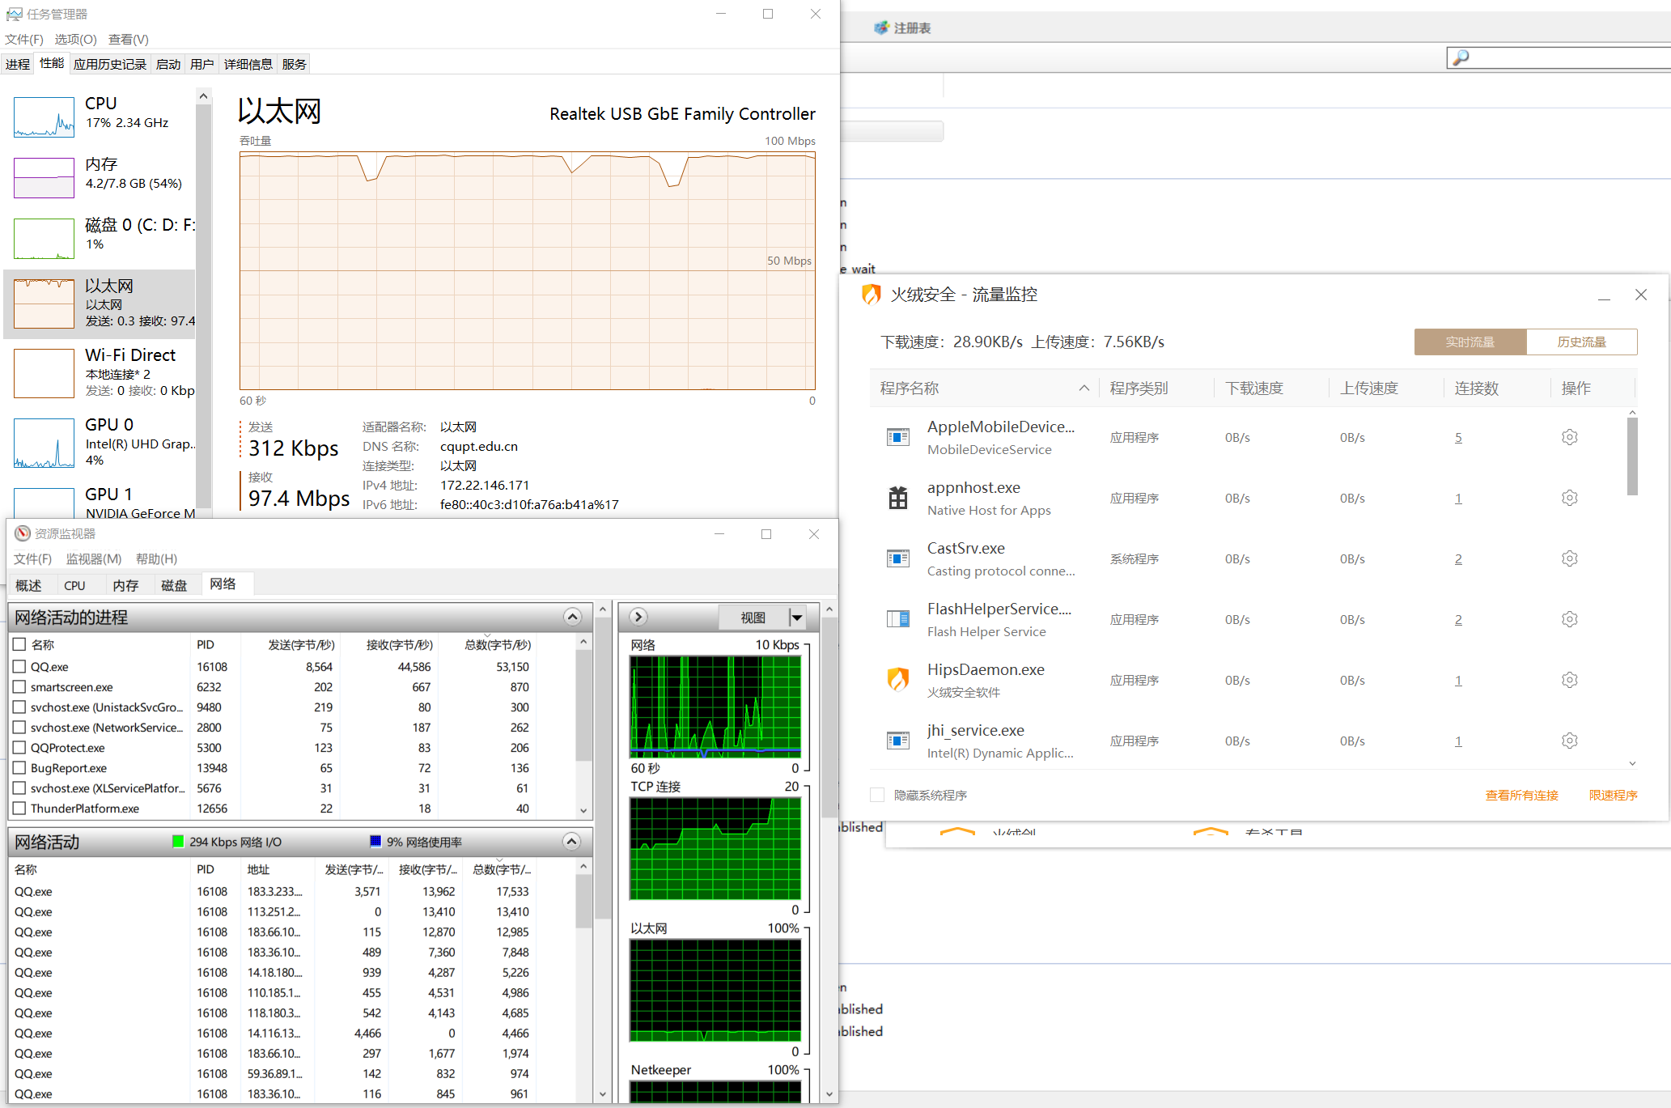
Task: Click the TCP 连接 graph in Resource Monitor
Action: [715, 848]
